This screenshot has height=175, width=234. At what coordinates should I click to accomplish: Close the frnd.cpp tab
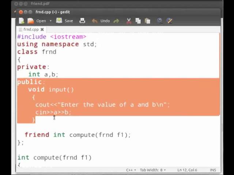point(42,30)
